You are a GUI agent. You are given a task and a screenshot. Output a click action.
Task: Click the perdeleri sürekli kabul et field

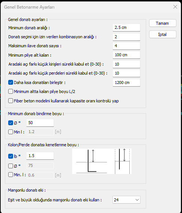pyautogui.click(x=126, y=73)
